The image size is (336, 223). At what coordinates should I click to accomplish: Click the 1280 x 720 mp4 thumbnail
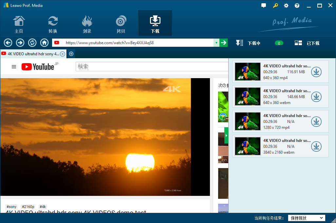click(248, 121)
